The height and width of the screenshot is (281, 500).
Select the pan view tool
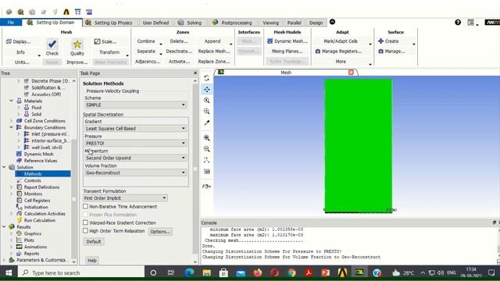[206, 90]
